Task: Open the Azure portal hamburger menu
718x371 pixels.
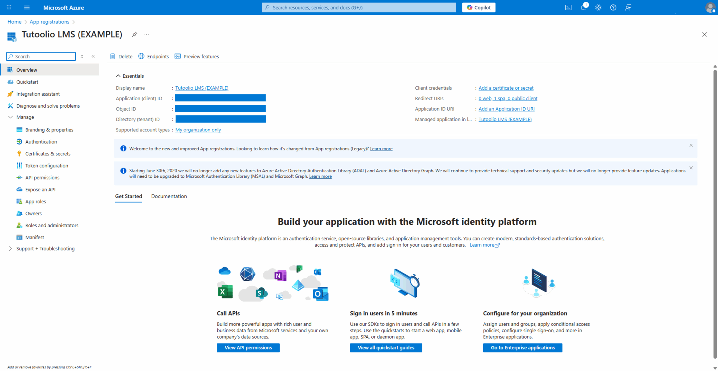Action: pos(27,8)
